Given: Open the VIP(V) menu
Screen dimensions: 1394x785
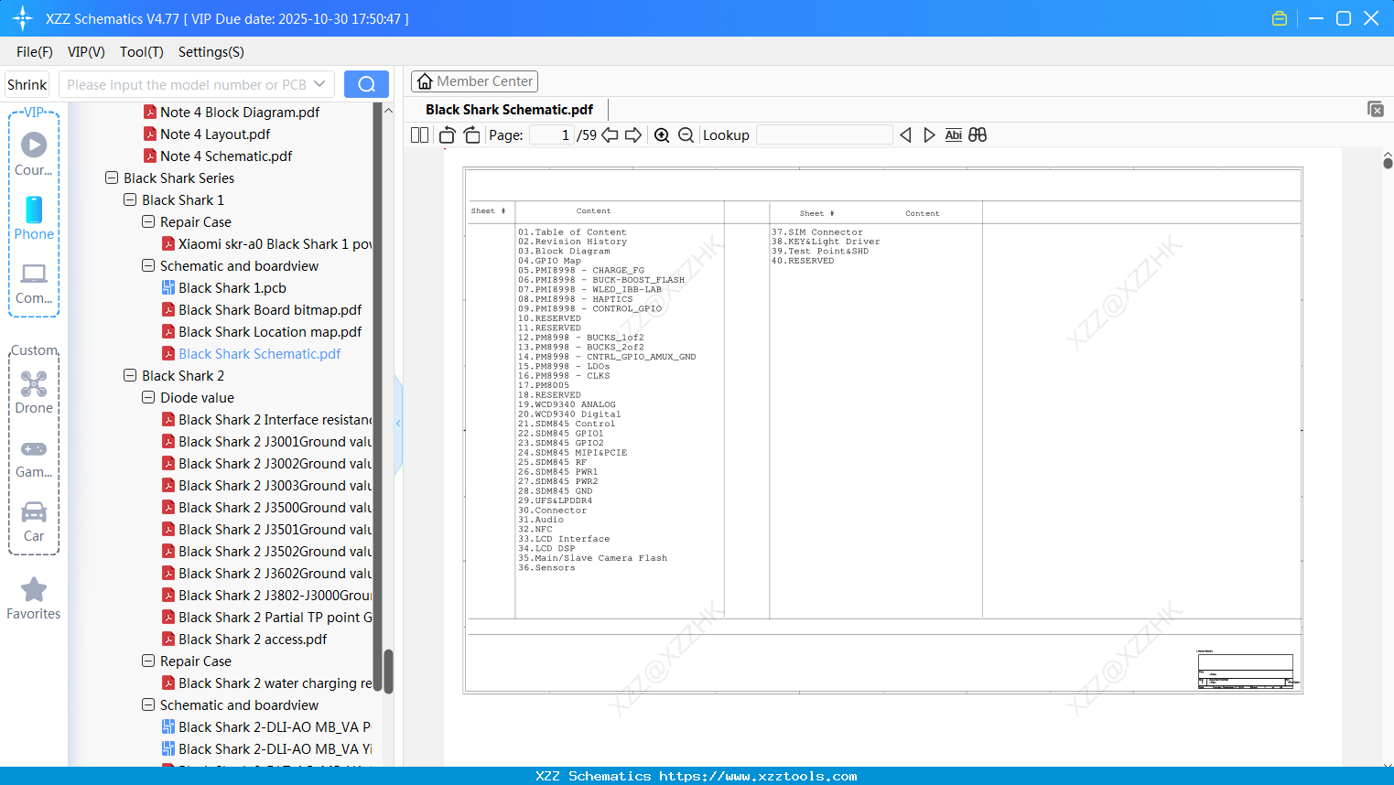Looking at the screenshot, I should click(86, 52).
